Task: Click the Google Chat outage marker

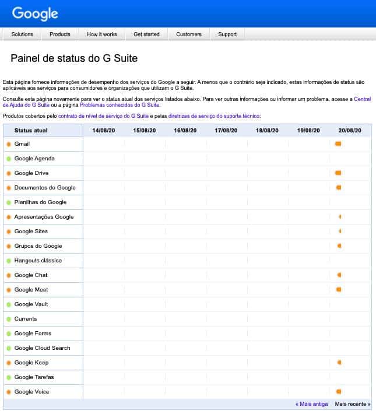Action: tap(339, 275)
